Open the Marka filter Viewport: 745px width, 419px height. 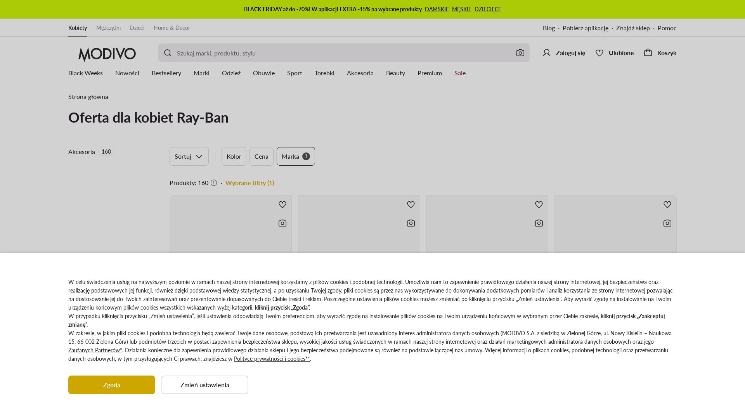(296, 156)
